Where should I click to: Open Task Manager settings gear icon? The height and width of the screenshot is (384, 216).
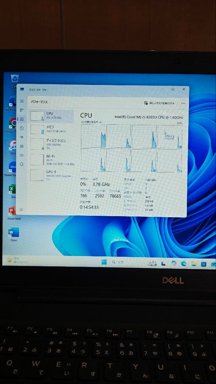22,210
